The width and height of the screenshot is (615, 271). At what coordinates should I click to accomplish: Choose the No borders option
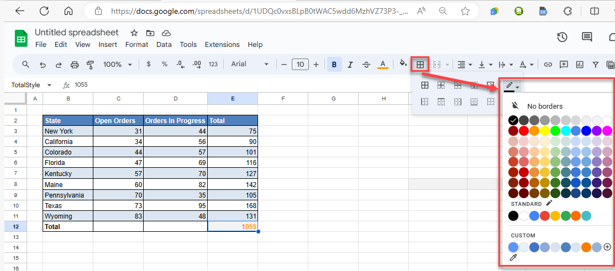[x=544, y=106]
